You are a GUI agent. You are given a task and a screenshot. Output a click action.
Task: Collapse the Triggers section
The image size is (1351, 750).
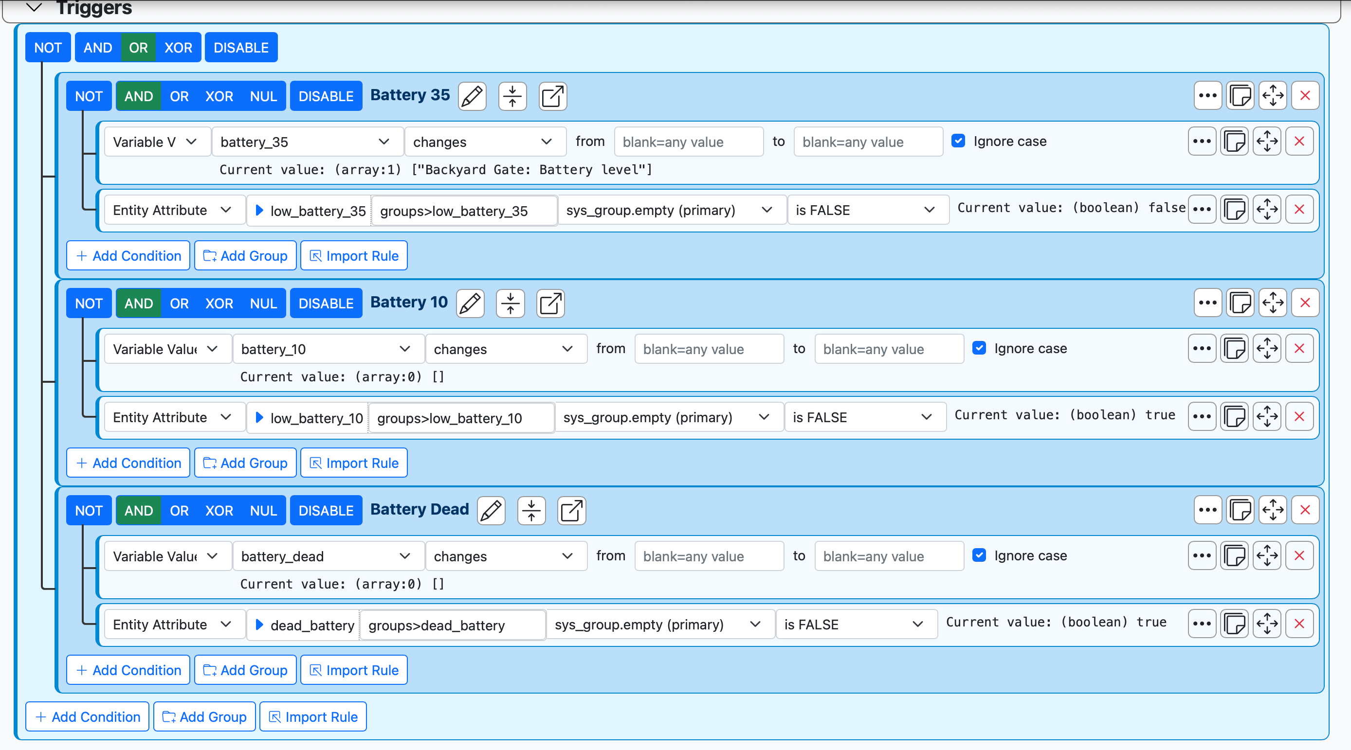(34, 7)
